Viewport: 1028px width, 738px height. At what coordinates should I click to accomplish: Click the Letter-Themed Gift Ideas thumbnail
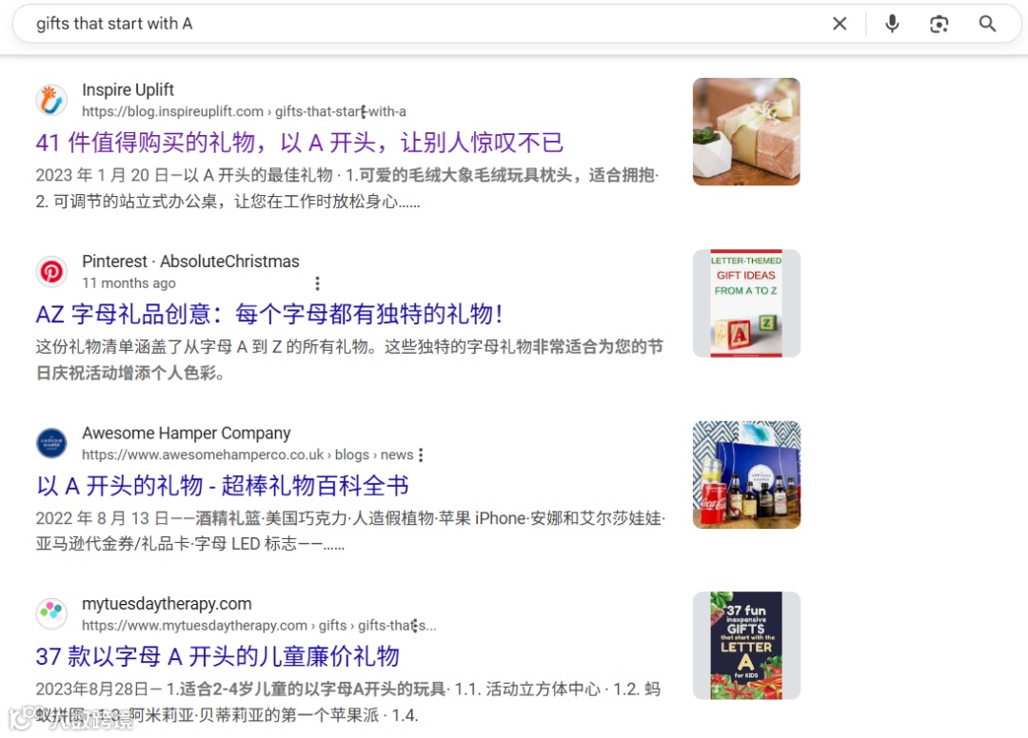[746, 303]
